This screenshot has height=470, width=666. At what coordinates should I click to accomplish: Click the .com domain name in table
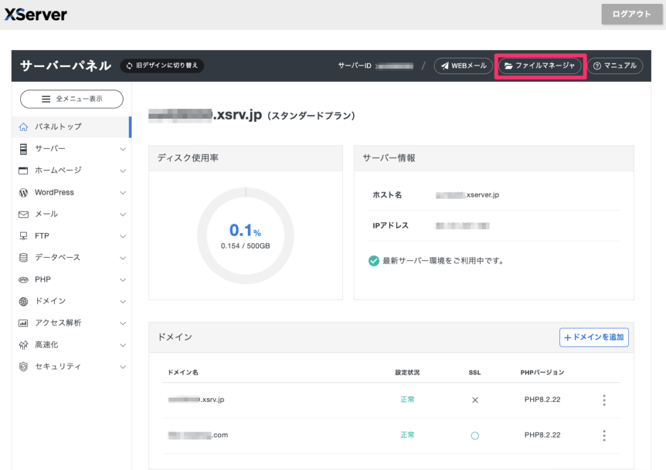point(198,435)
